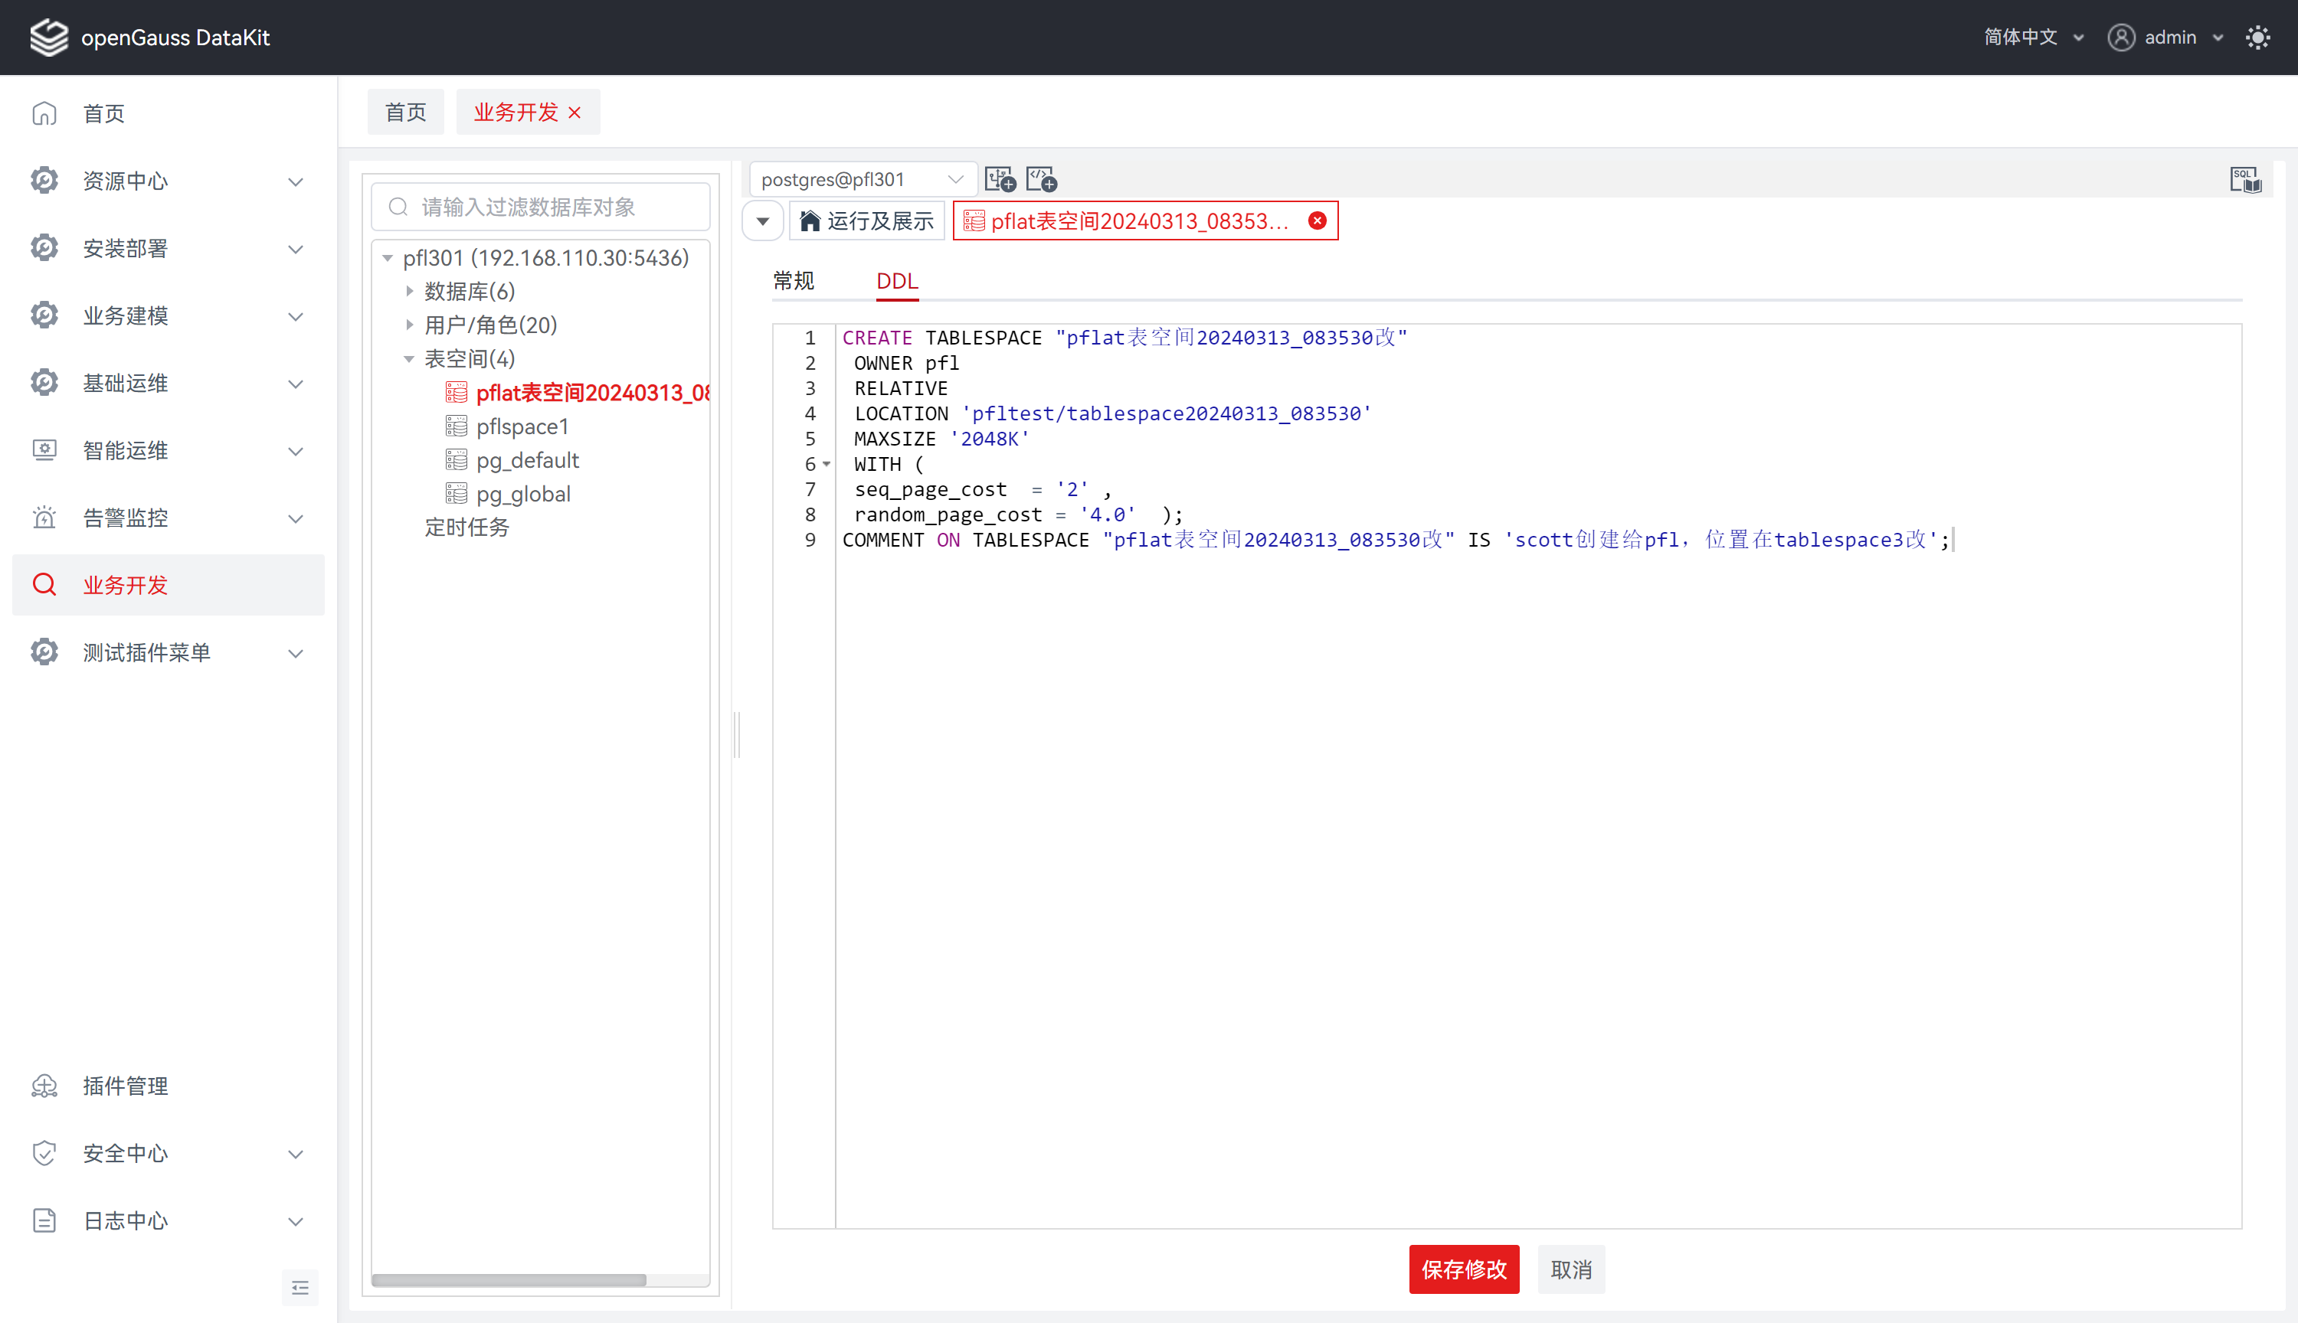
Task: Expand the 数据库(6) tree node
Action: (409, 292)
